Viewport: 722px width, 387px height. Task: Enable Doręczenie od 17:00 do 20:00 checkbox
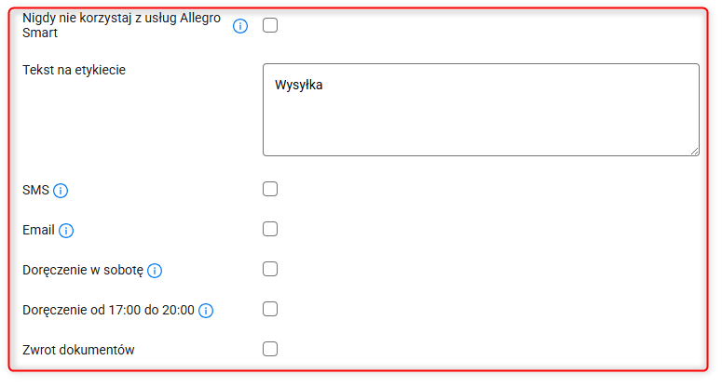coord(270,310)
